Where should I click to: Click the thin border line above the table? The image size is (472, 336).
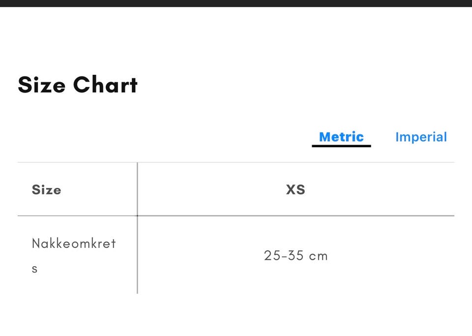click(x=236, y=162)
